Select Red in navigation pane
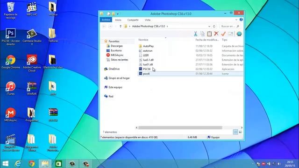The image size is (299, 168). 111,97
